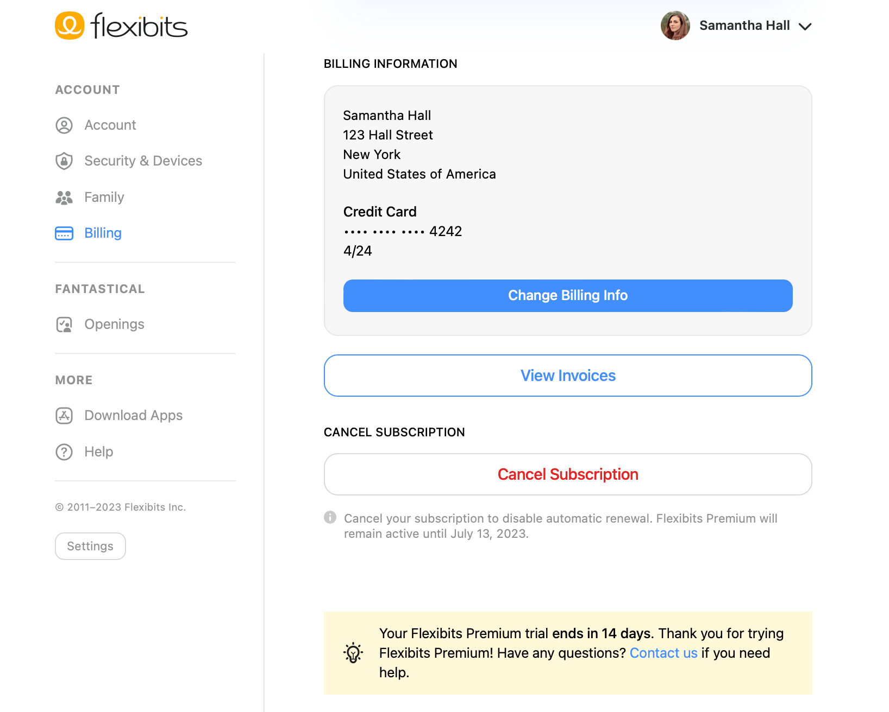
Task: Open the Account sidebar item
Action: pyautogui.click(x=110, y=125)
